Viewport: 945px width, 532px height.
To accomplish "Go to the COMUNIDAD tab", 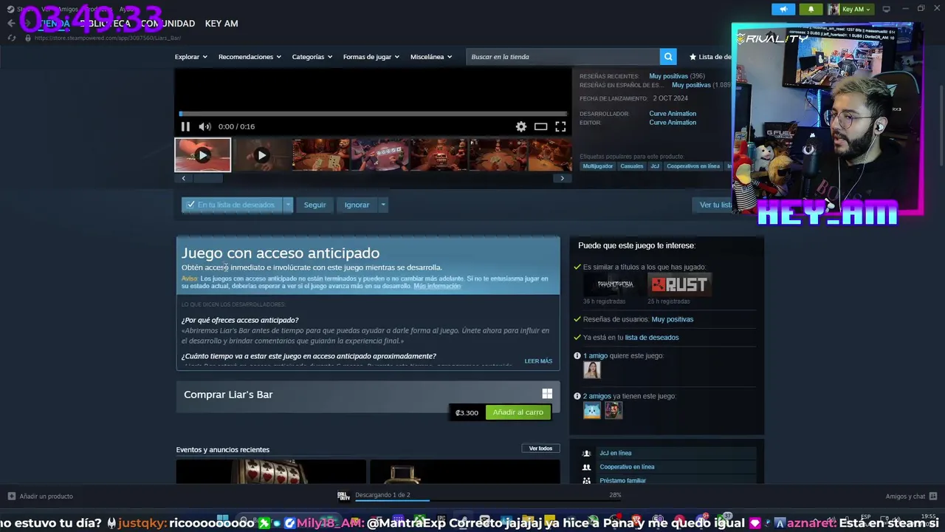I will click(x=168, y=24).
